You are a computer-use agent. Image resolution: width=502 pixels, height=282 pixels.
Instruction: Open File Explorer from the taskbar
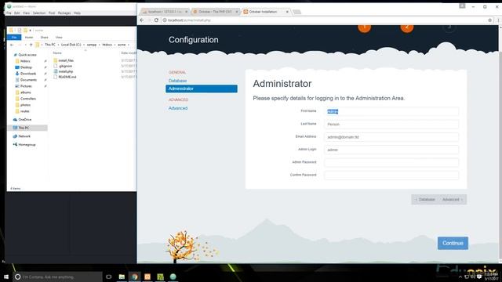coord(122,277)
